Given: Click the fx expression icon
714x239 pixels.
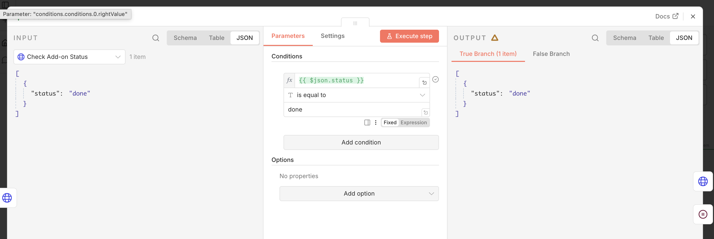Looking at the screenshot, I should coord(289,80).
